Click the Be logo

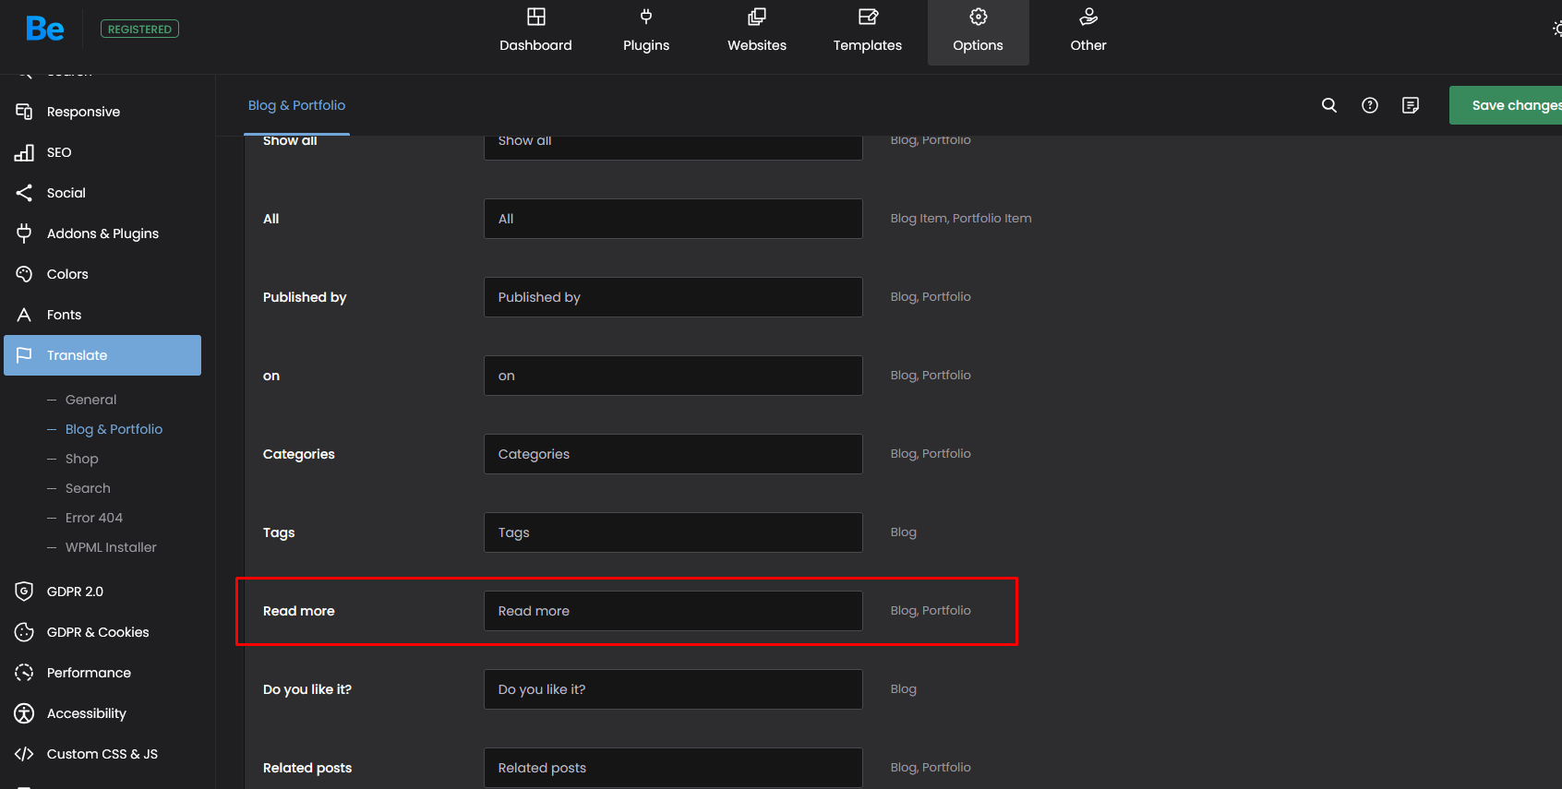pos(44,30)
